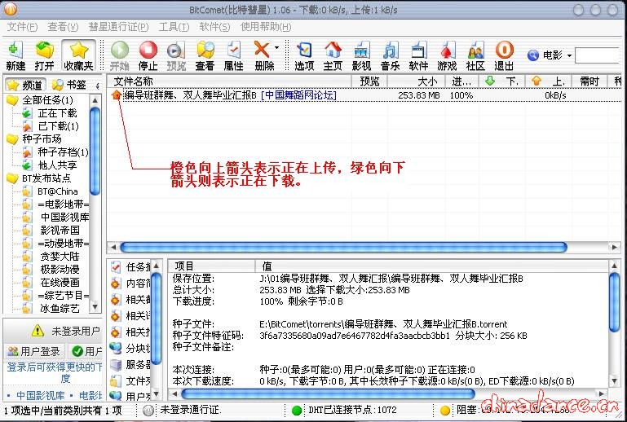Open the 电影 search category dropdown
This screenshot has height=422, width=627.
[569, 55]
